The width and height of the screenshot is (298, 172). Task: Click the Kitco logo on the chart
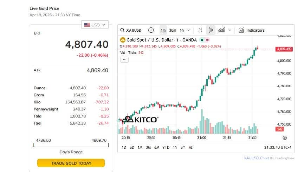click(x=140, y=120)
